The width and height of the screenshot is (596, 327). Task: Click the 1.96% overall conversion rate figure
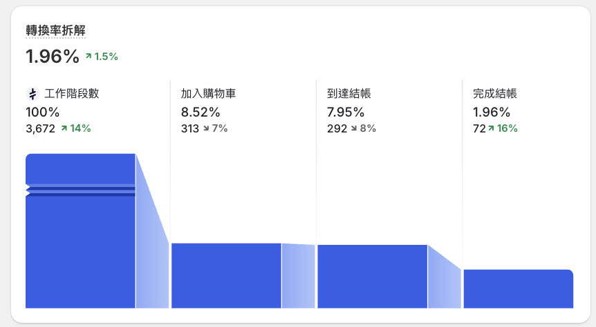53,57
